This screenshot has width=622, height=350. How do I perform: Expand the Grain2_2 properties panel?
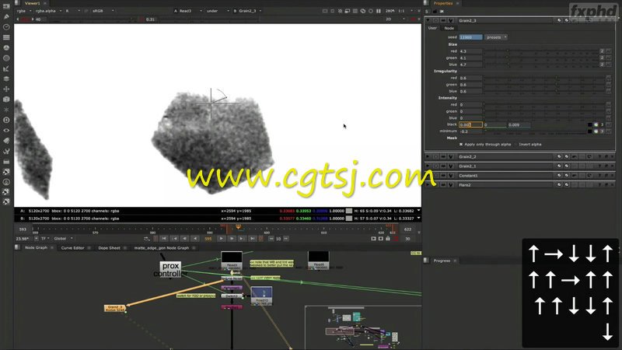pos(428,157)
